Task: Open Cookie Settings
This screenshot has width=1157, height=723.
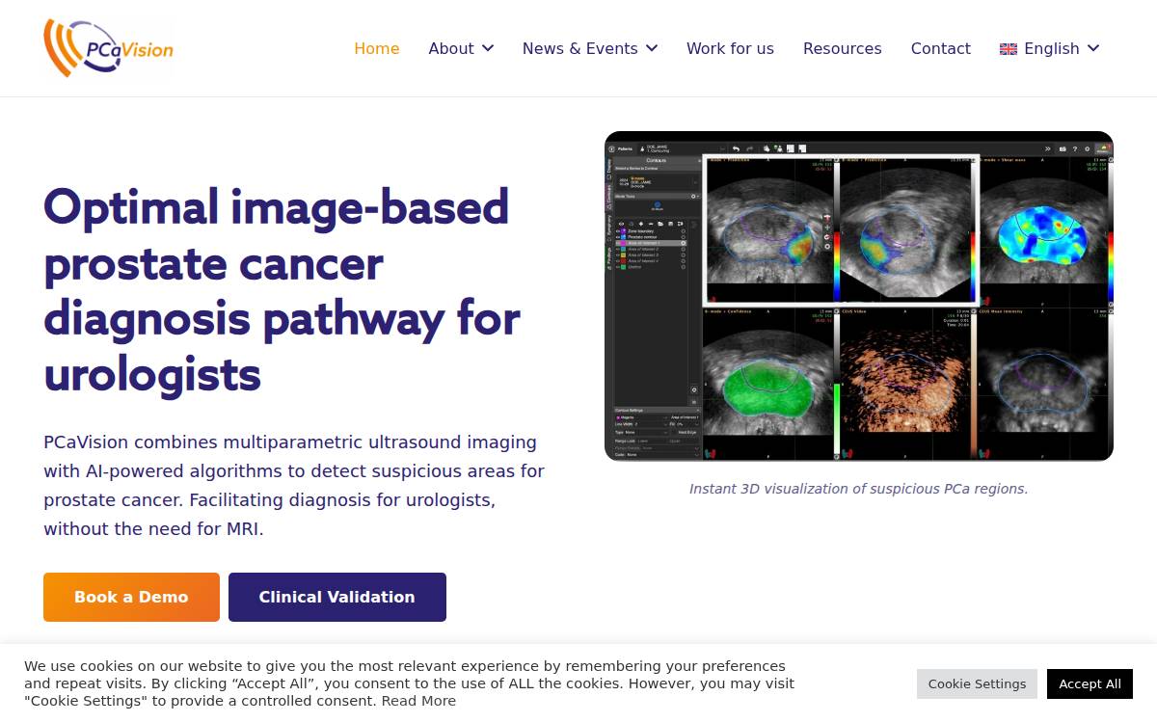Action: 977,683
